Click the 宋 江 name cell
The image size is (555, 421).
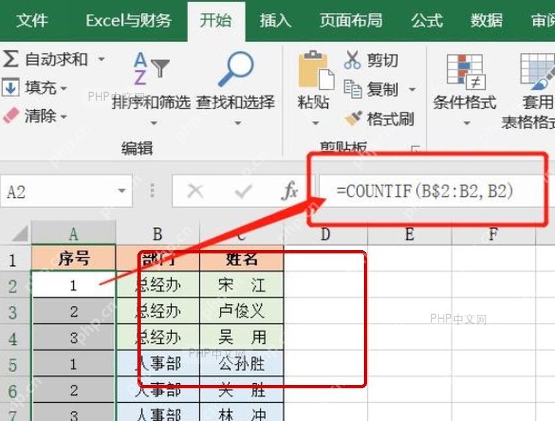pyautogui.click(x=242, y=285)
